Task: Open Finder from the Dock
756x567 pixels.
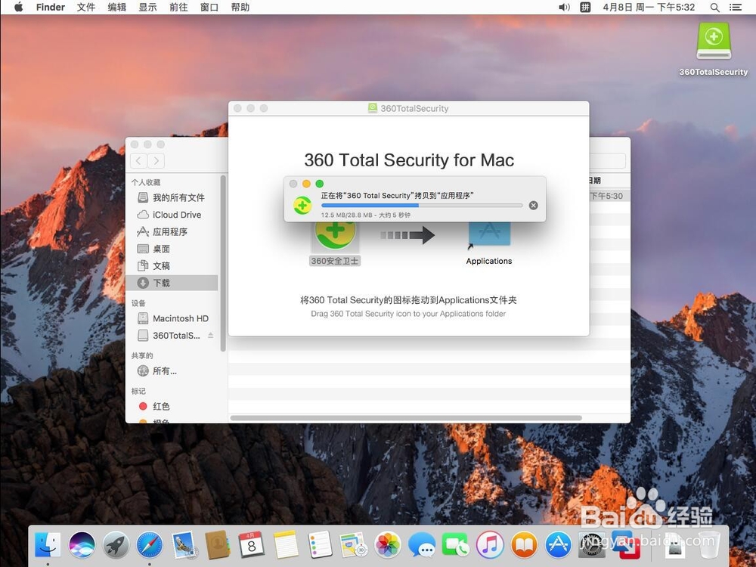Action: click(x=47, y=545)
